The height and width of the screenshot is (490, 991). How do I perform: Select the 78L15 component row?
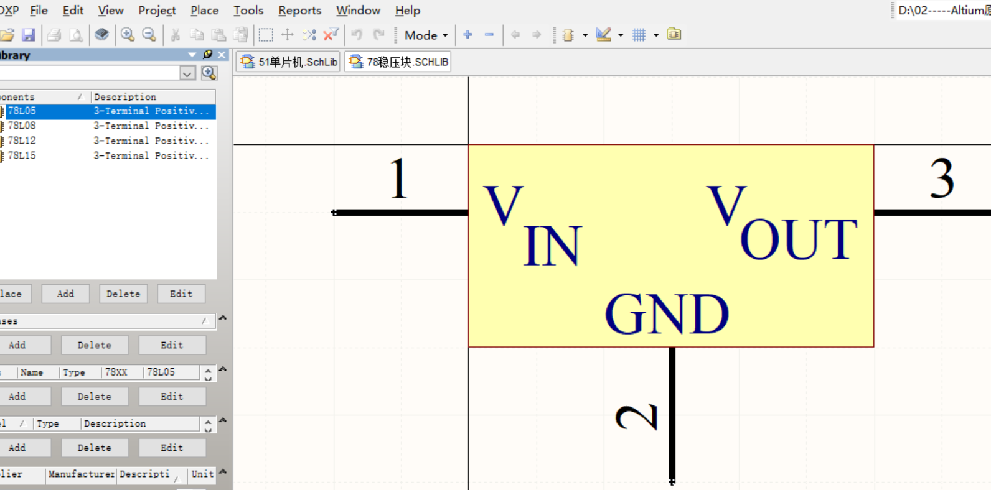pyautogui.click(x=108, y=156)
